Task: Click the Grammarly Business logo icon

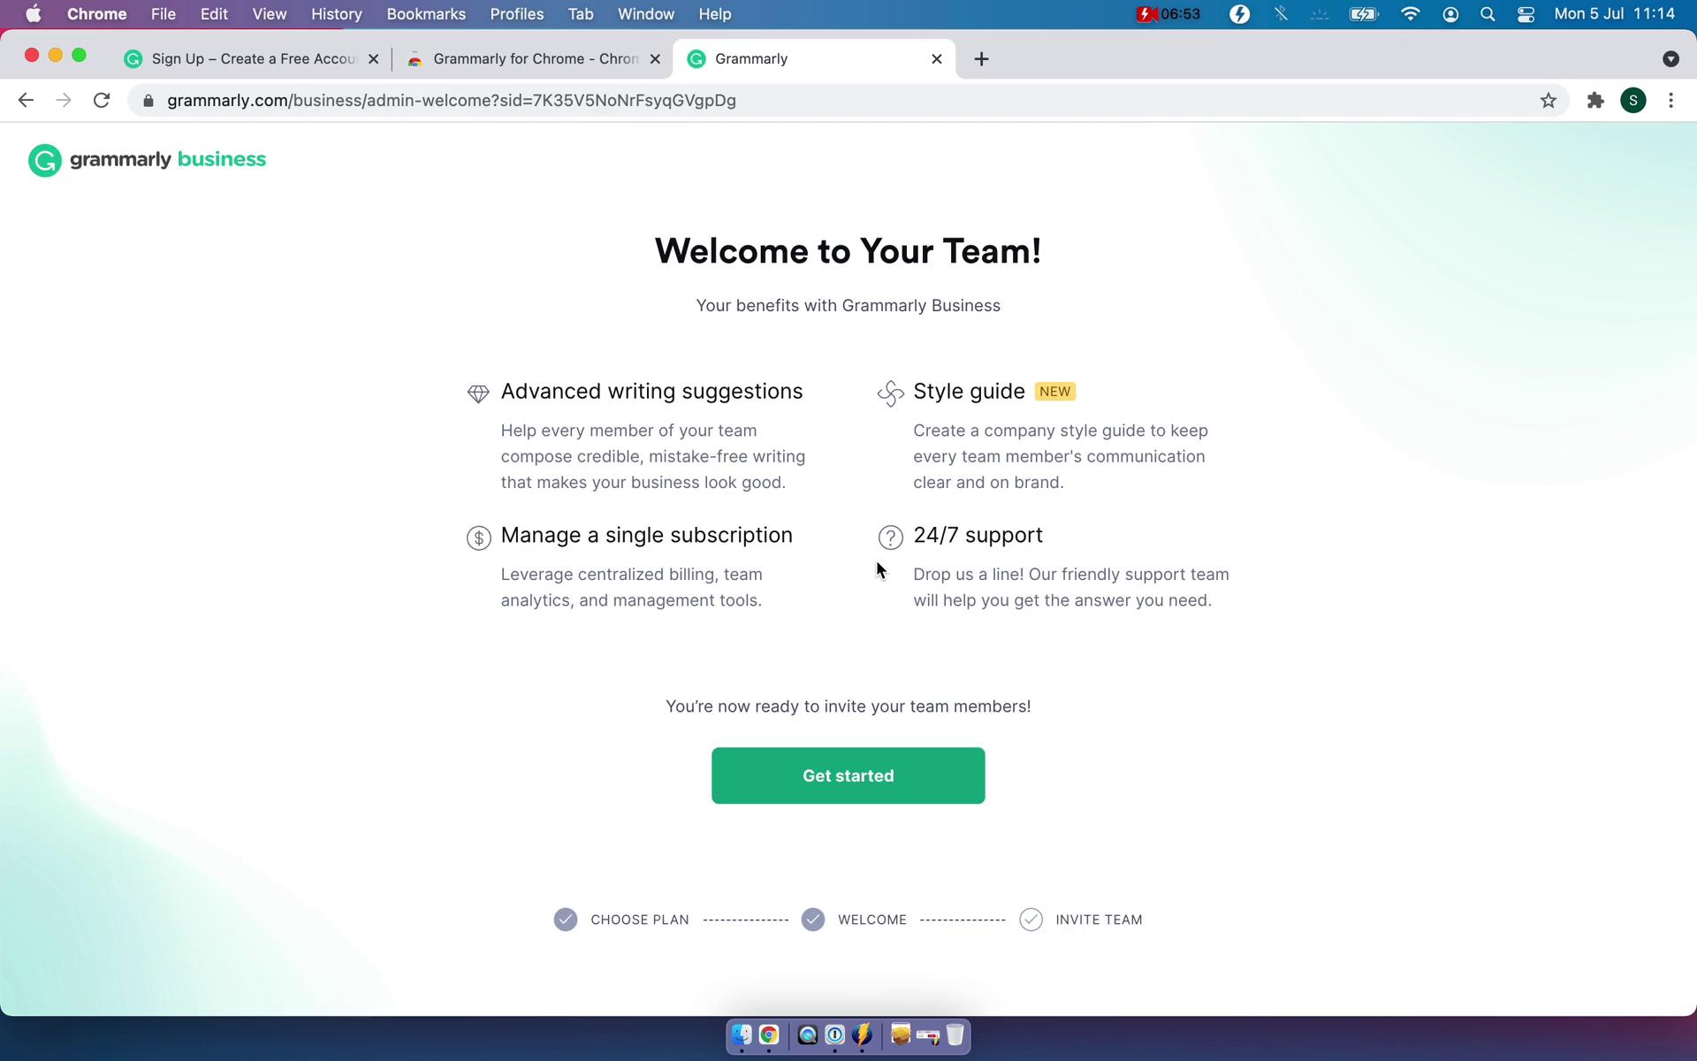Action: coord(44,159)
